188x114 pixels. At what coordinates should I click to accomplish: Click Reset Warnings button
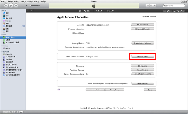pos(143,84)
